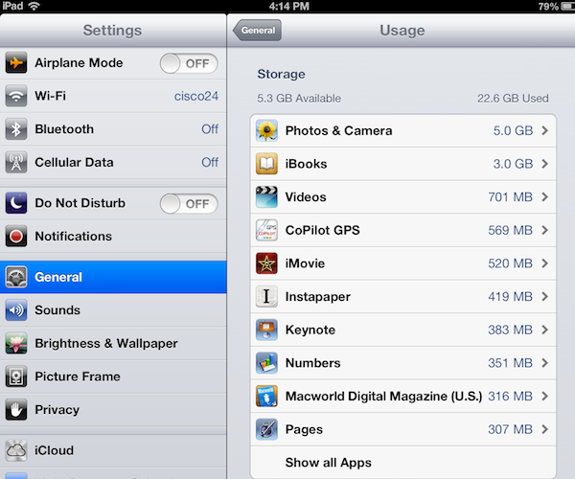Tap the Keynote app icon
Image resolution: width=575 pixels, height=479 pixels.
coord(266,330)
